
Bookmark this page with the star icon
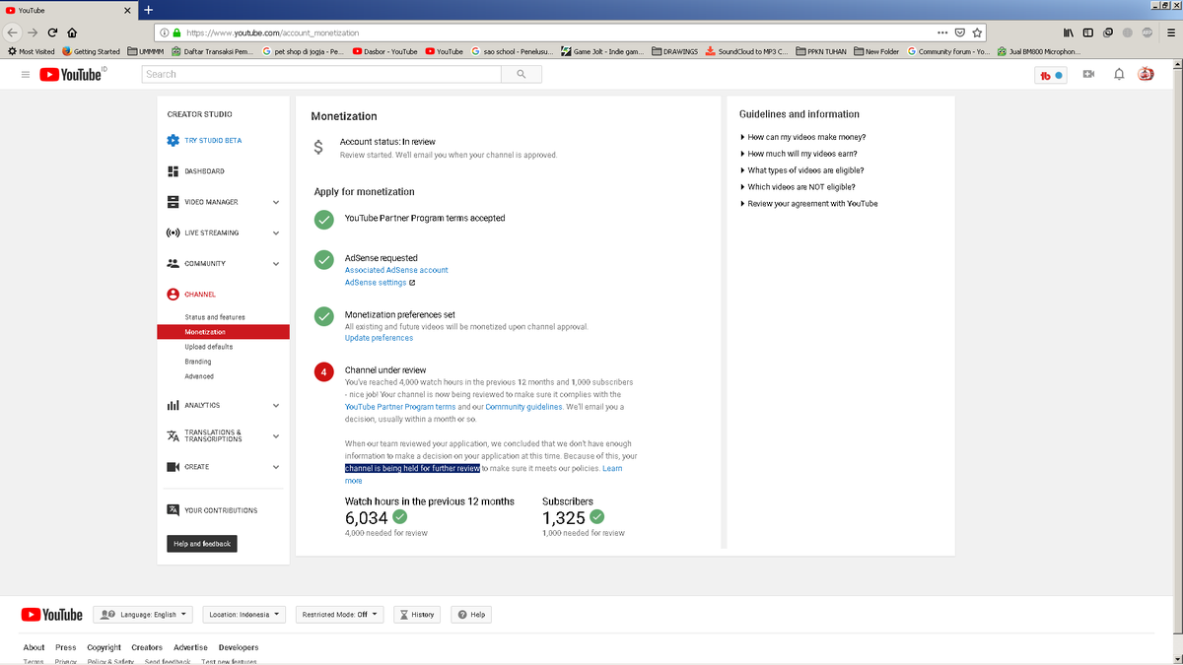(x=976, y=32)
